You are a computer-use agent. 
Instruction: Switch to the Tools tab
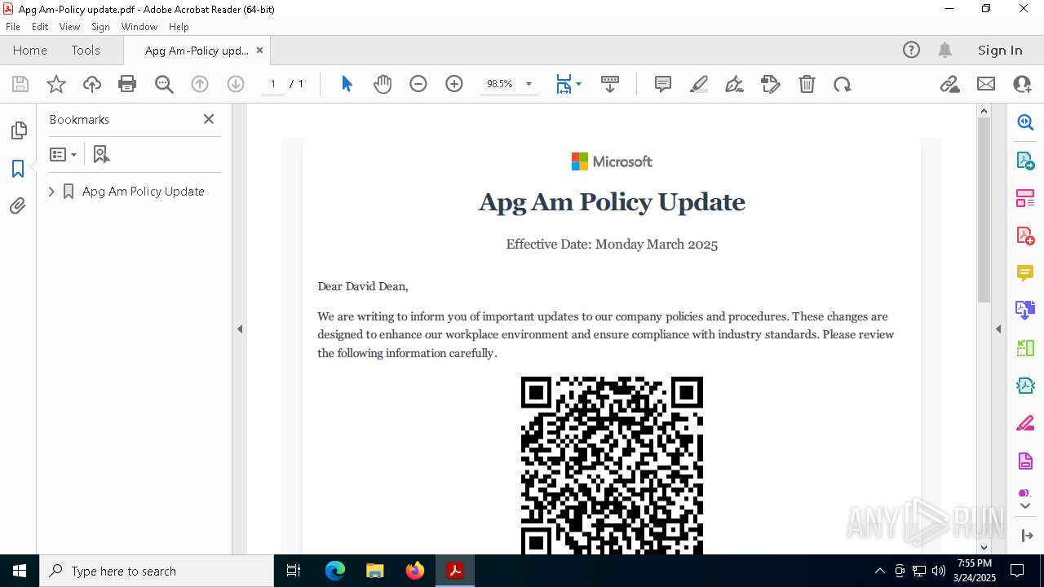pyautogui.click(x=86, y=50)
